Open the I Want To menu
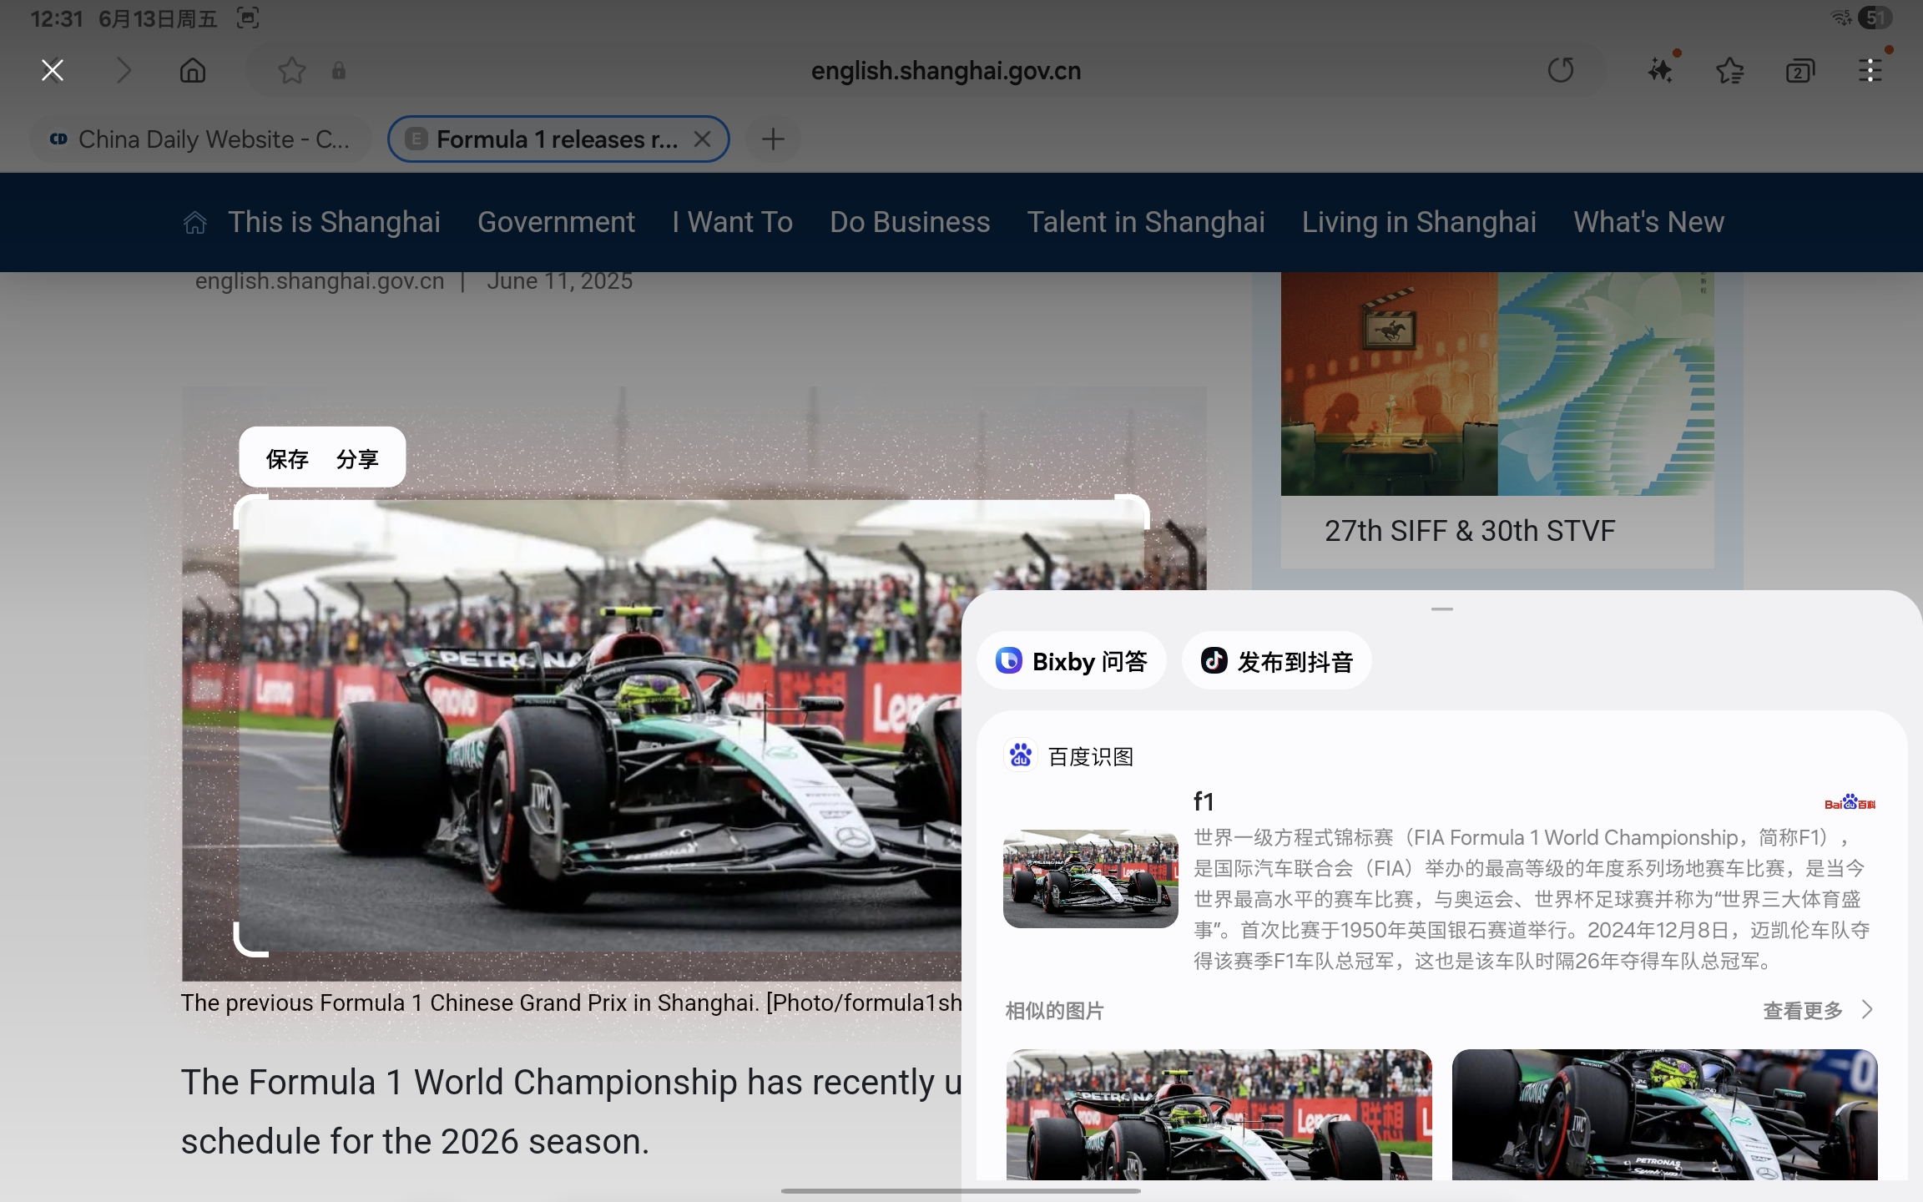This screenshot has width=1923, height=1202. pyautogui.click(x=733, y=222)
